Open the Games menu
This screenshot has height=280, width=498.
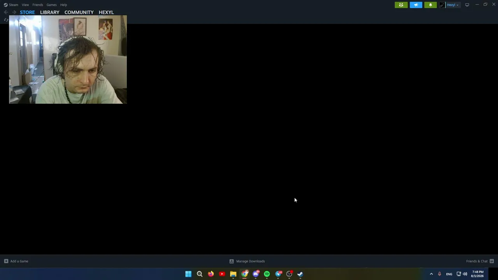(52, 5)
